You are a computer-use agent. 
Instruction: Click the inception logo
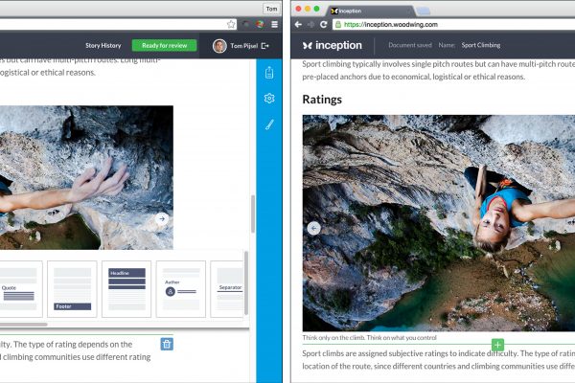pos(333,45)
